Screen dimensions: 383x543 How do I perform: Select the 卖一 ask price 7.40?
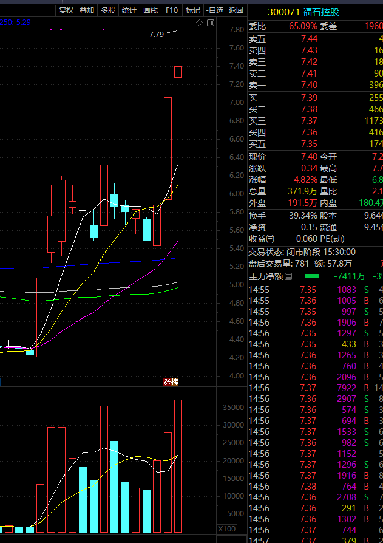tap(309, 85)
